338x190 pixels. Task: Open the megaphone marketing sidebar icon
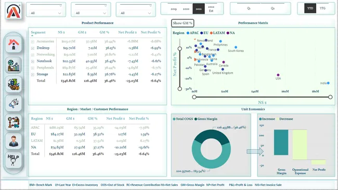[x=14, y=103]
